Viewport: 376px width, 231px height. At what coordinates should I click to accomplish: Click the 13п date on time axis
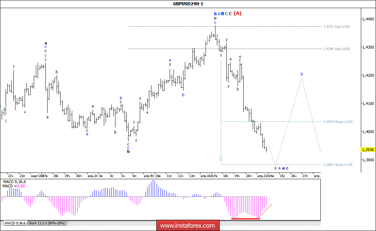[x=192, y=176]
